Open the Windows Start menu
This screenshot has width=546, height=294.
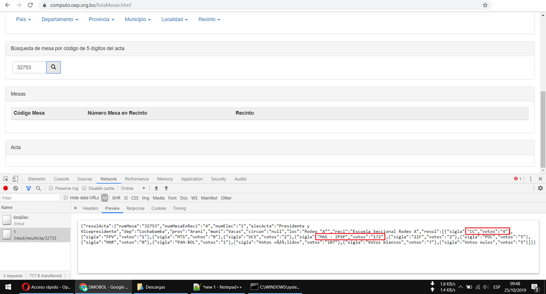point(9,287)
